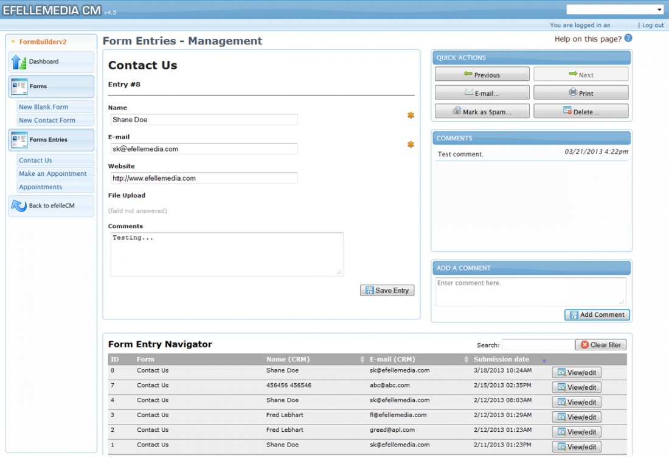Viewport: 669px width, 458px height.
Task: Select the Print quick action
Action: pyautogui.click(x=581, y=91)
